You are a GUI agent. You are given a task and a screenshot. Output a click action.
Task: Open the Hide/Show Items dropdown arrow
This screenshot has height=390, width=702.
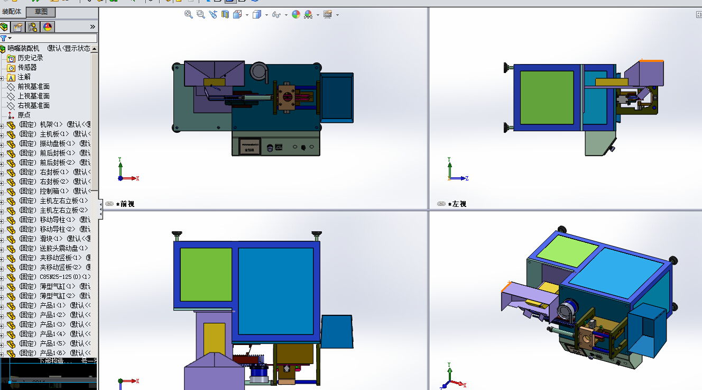(x=286, y=15)
